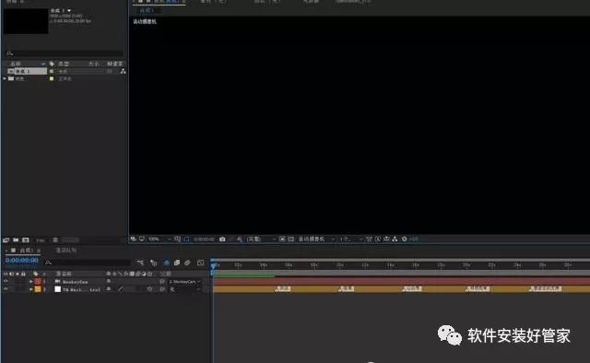Click the first marker on orange layer bar
This screenshot has width=590, height=363.
[283, 288]
